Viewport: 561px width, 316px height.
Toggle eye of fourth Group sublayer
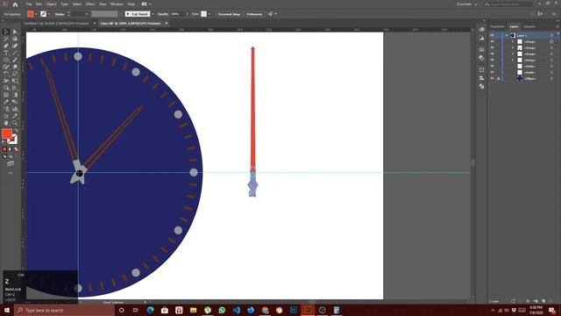click(493, 60)
